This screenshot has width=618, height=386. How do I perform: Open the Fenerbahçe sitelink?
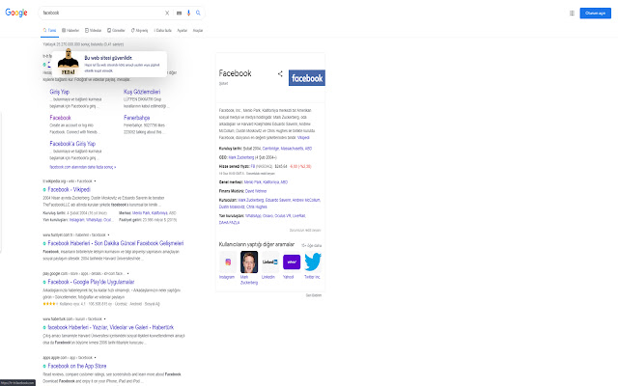pos(137,118)
